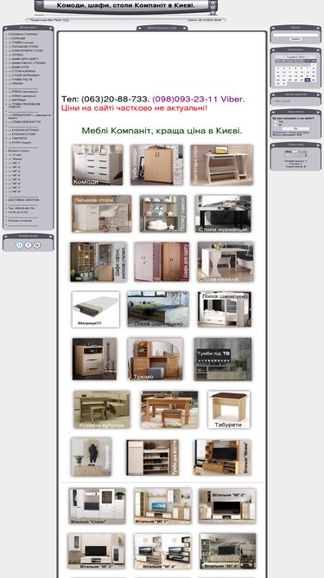Viewport: 324px width, 578px height.
Task: Open the Тумби під ТВ category image
Action: tap(223, 359)
